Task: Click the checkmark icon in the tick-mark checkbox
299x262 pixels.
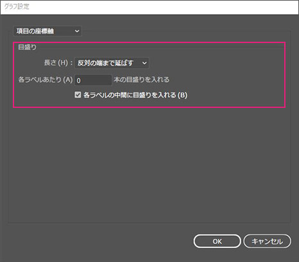Action: 78,94
